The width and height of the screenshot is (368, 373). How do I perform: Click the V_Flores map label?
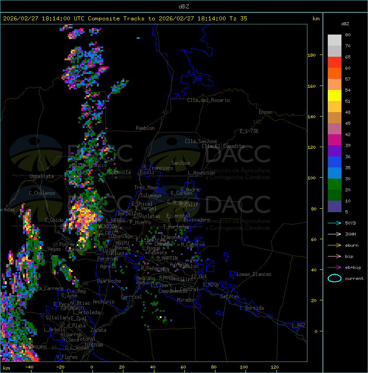[67, 357]
